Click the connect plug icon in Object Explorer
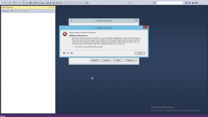 click(x=12, y=11)
